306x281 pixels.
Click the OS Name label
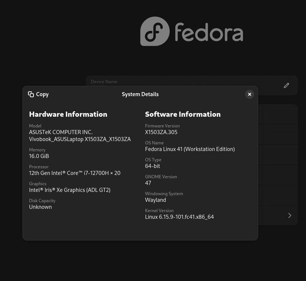pyautogui.click(x=154, y=143)
